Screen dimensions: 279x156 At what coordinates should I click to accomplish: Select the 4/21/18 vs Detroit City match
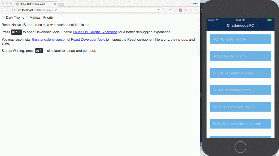[240, 39]
